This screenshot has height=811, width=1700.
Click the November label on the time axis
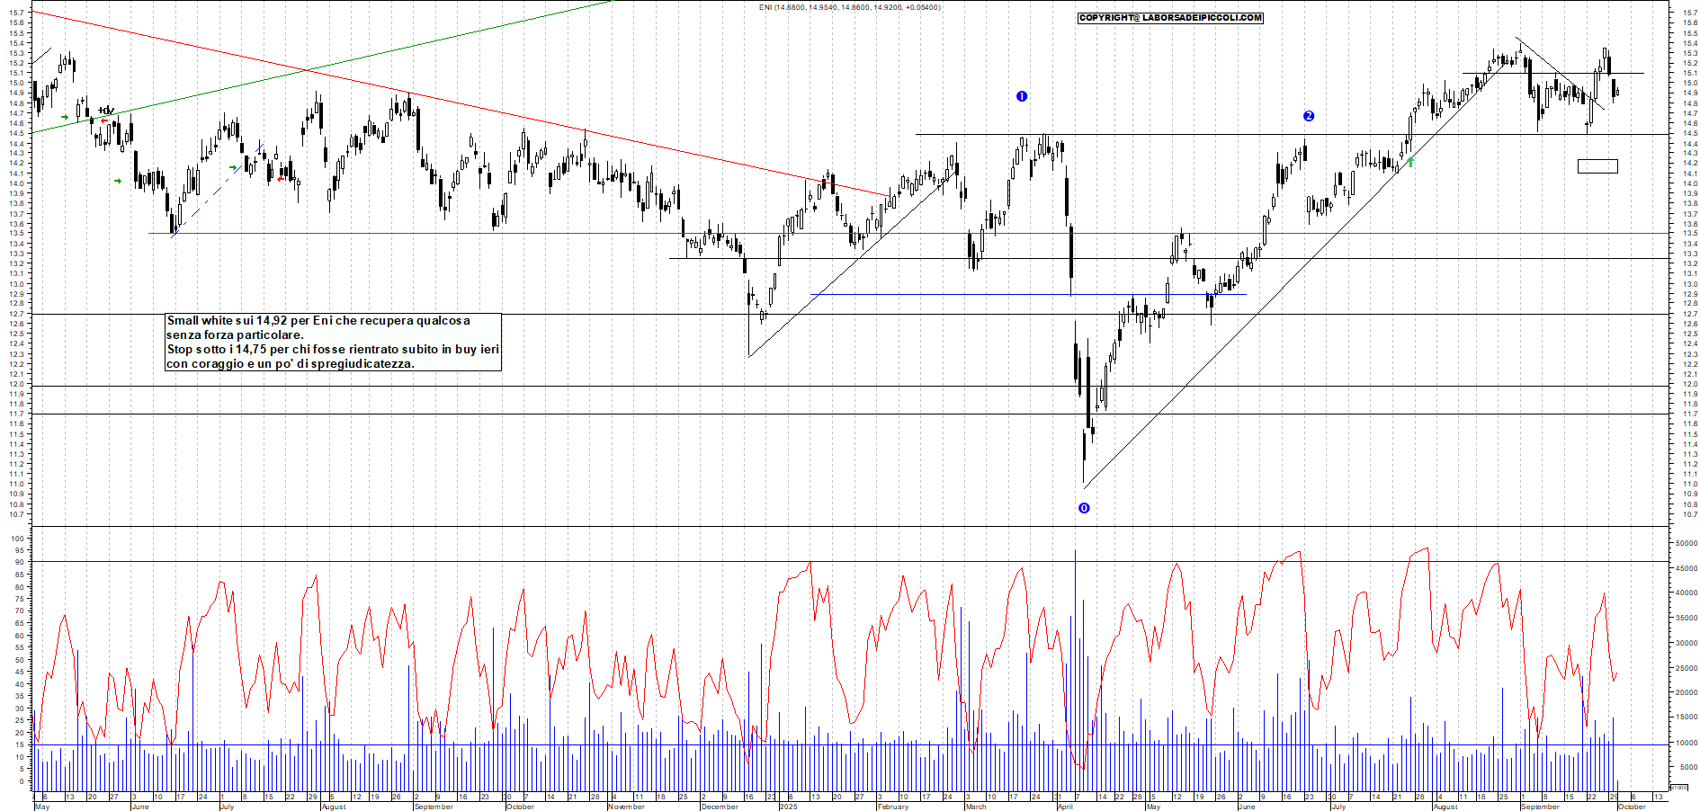(626, 807)
